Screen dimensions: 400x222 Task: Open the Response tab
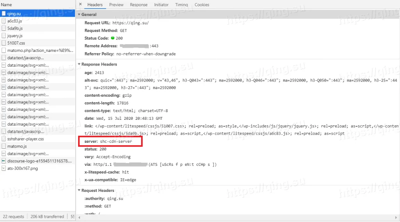139,5
